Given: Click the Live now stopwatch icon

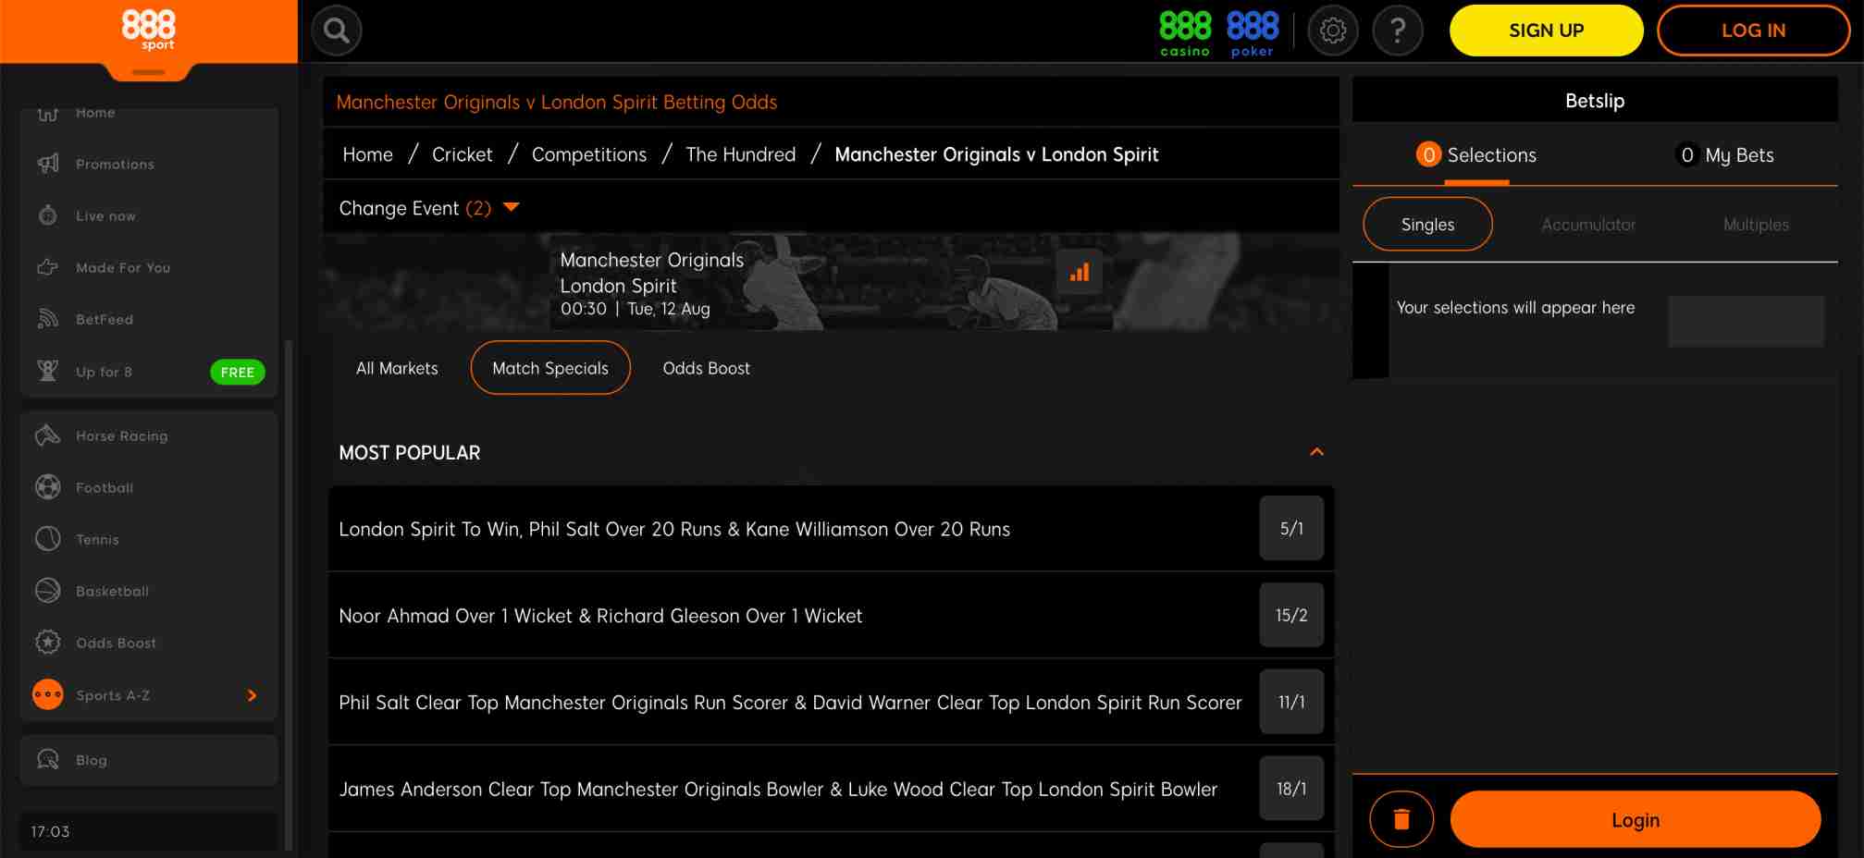Looking at the screenshot, I should pos(48,215).
